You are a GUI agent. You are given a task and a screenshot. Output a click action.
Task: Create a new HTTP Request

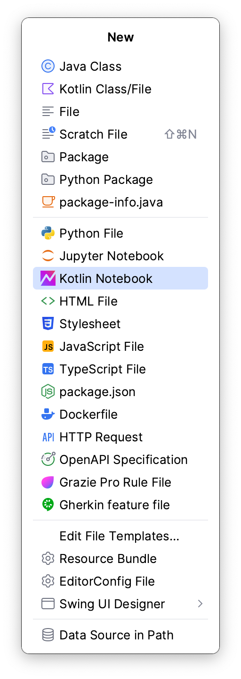120,437
